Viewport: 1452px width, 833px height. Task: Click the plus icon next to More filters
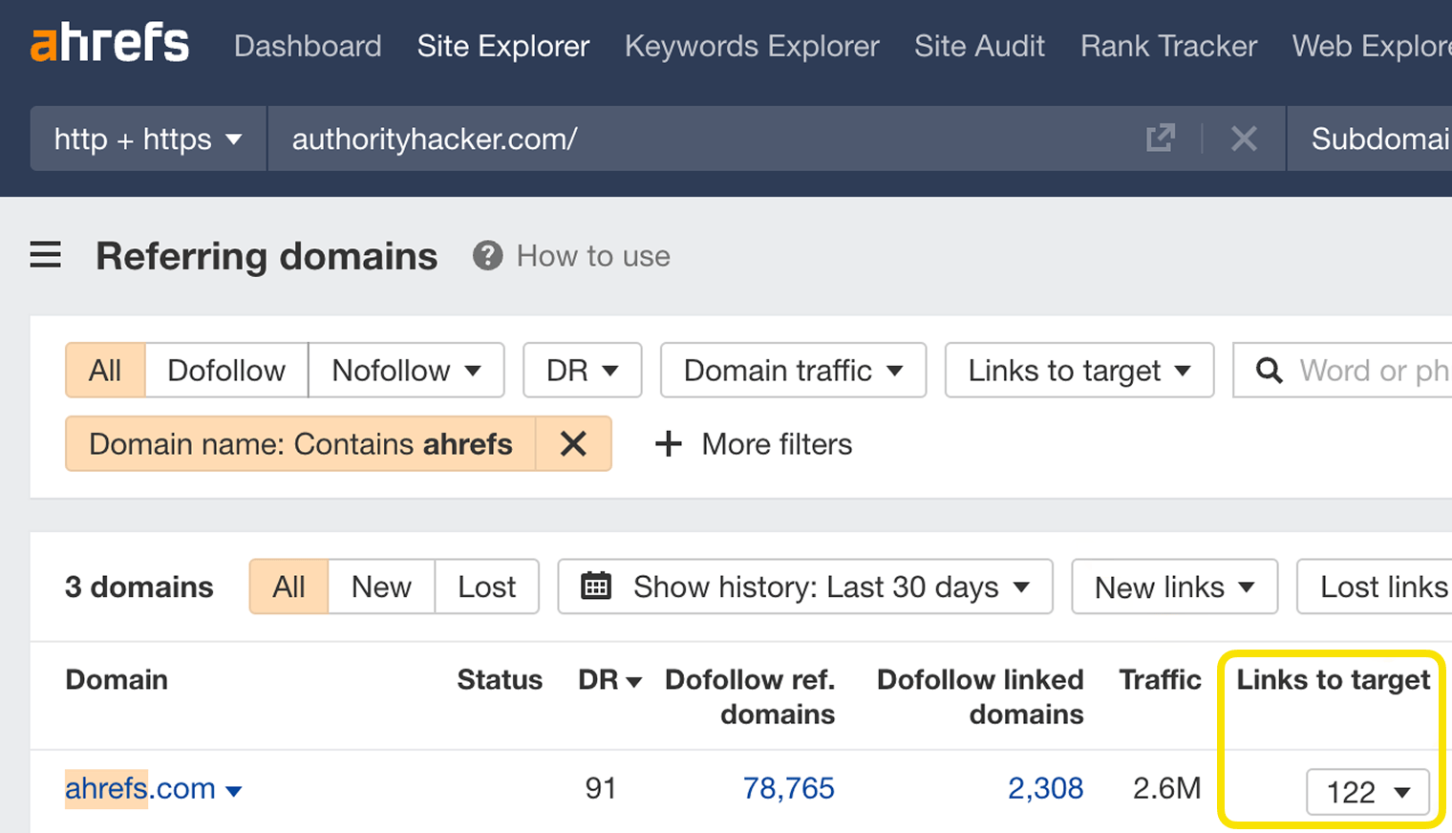(668, 443)
